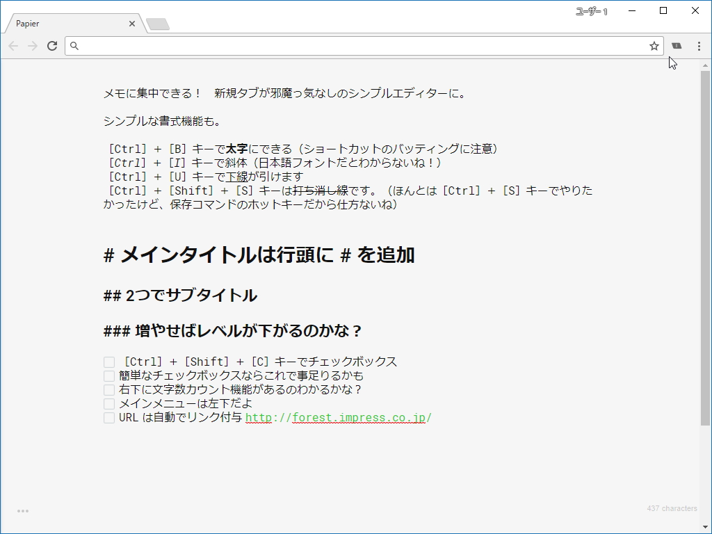
Task: Click the forward navigation arrow
Action: (32, 46)
